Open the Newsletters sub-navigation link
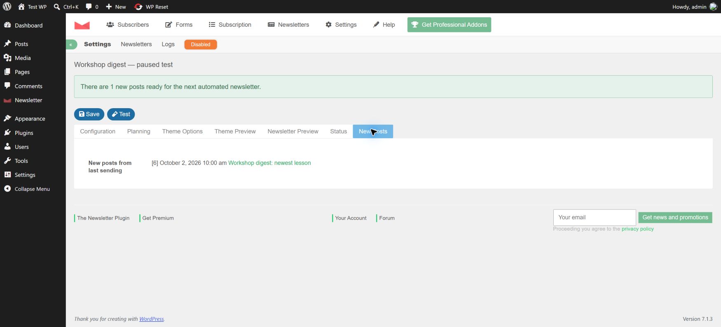The image size is (721, 327). pyautogui.click(x=136, y=44)
